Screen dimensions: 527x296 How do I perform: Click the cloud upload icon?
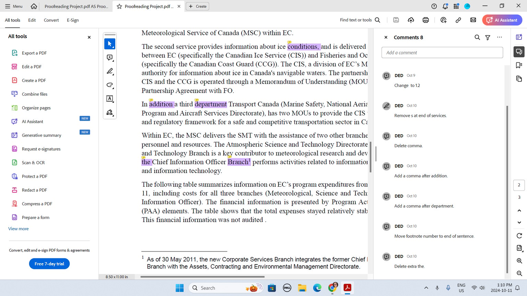pos(411,20)
